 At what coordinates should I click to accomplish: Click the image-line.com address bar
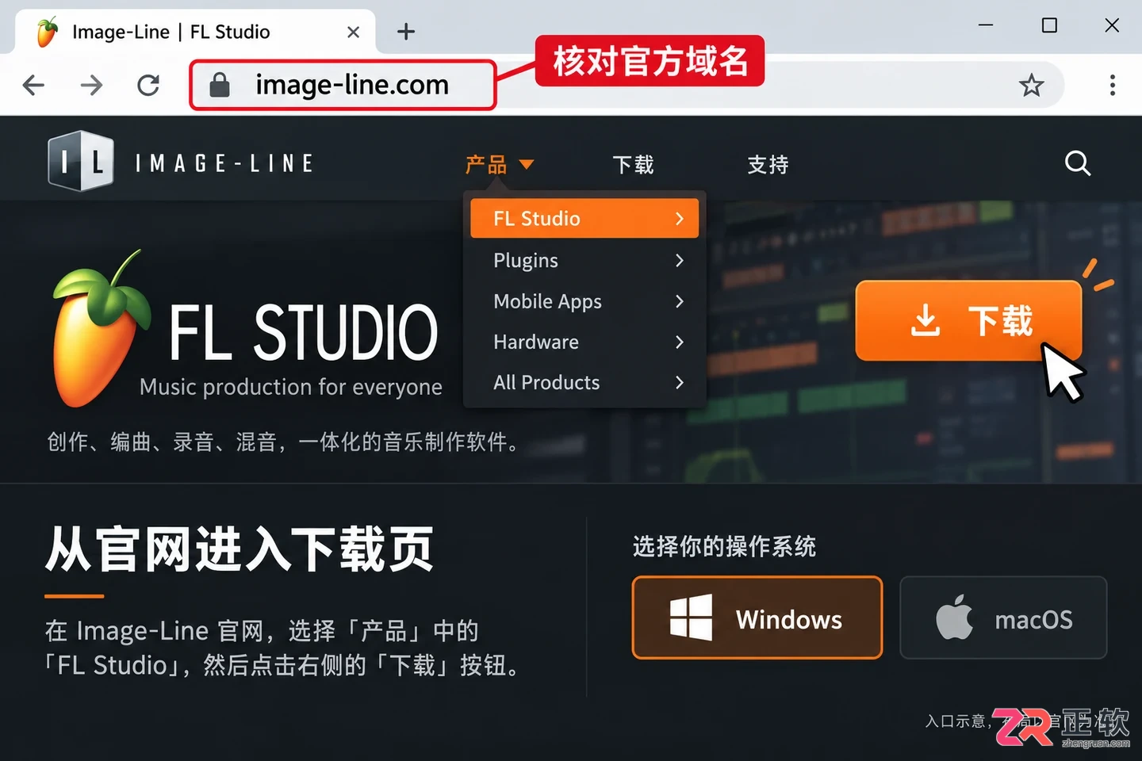tap(343, 85)
